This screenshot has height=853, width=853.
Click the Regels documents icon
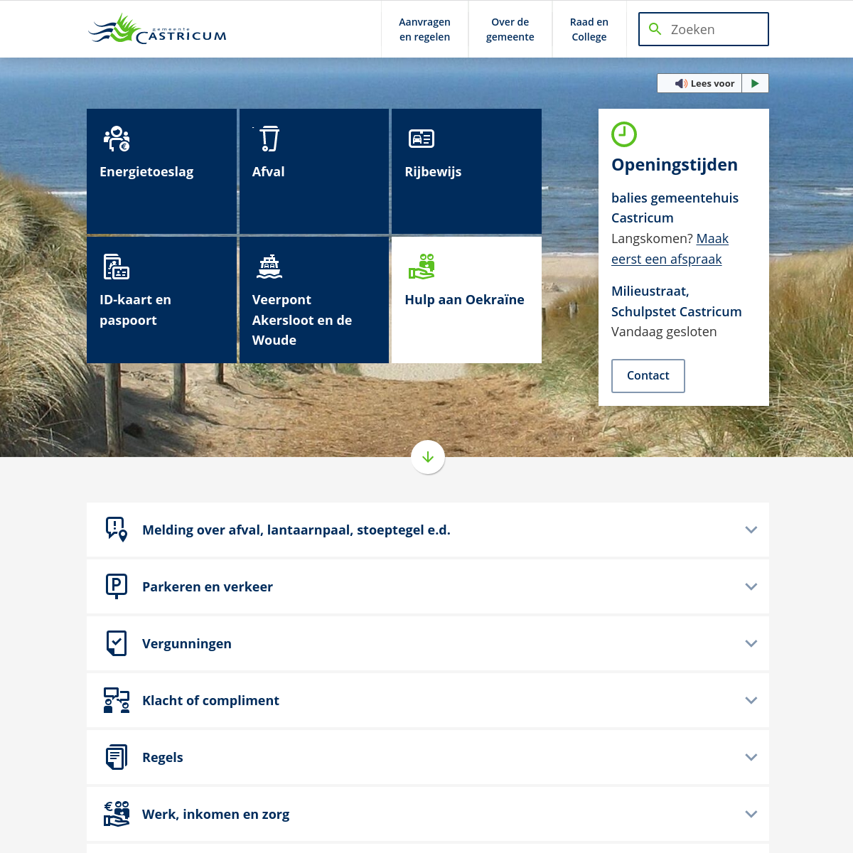pyautogui.click(x=117, y=757)
